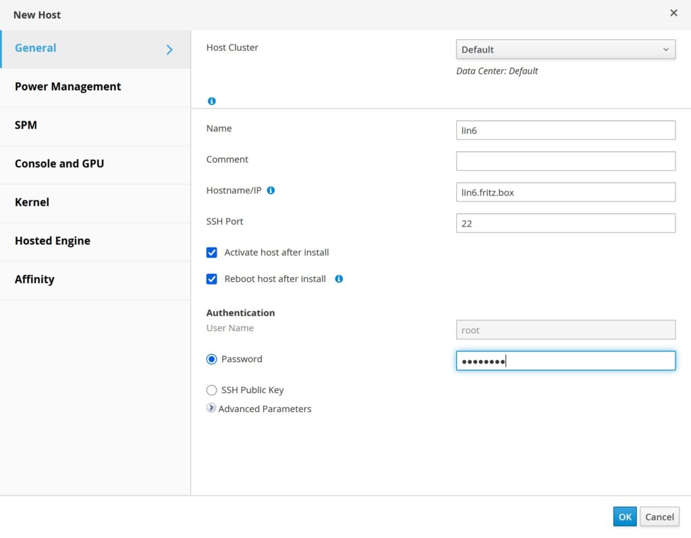Screen dimensions: 691x538
Task: Open the General tab
Action: (x=95, y=49)
